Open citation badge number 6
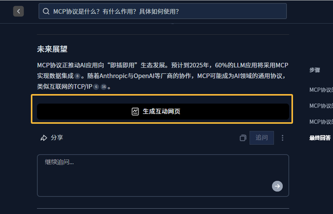Image resolution: width=333 pixels, height=214 pixels. [x=96, y=87]
